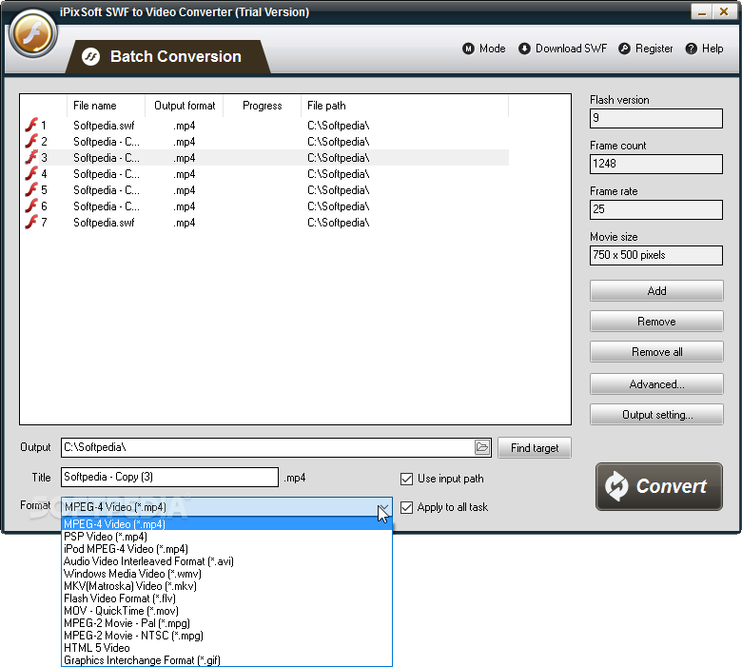This screenshot has width=742, height=667.
Task: Click the Title input field
Action: (169, 477)
